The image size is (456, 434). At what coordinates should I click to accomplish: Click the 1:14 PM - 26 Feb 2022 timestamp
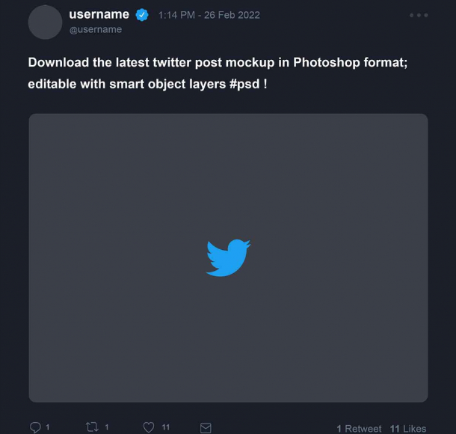(209, 15)
